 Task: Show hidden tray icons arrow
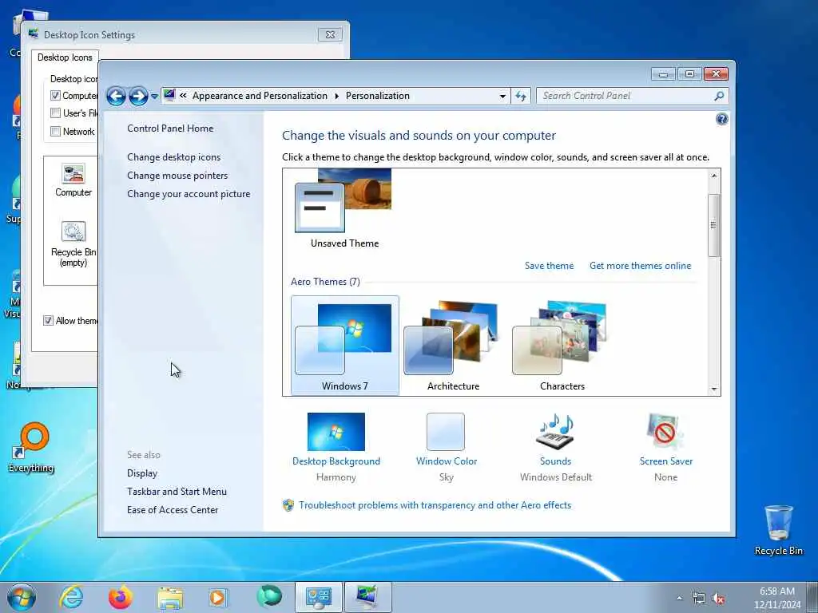pos(679,599)
